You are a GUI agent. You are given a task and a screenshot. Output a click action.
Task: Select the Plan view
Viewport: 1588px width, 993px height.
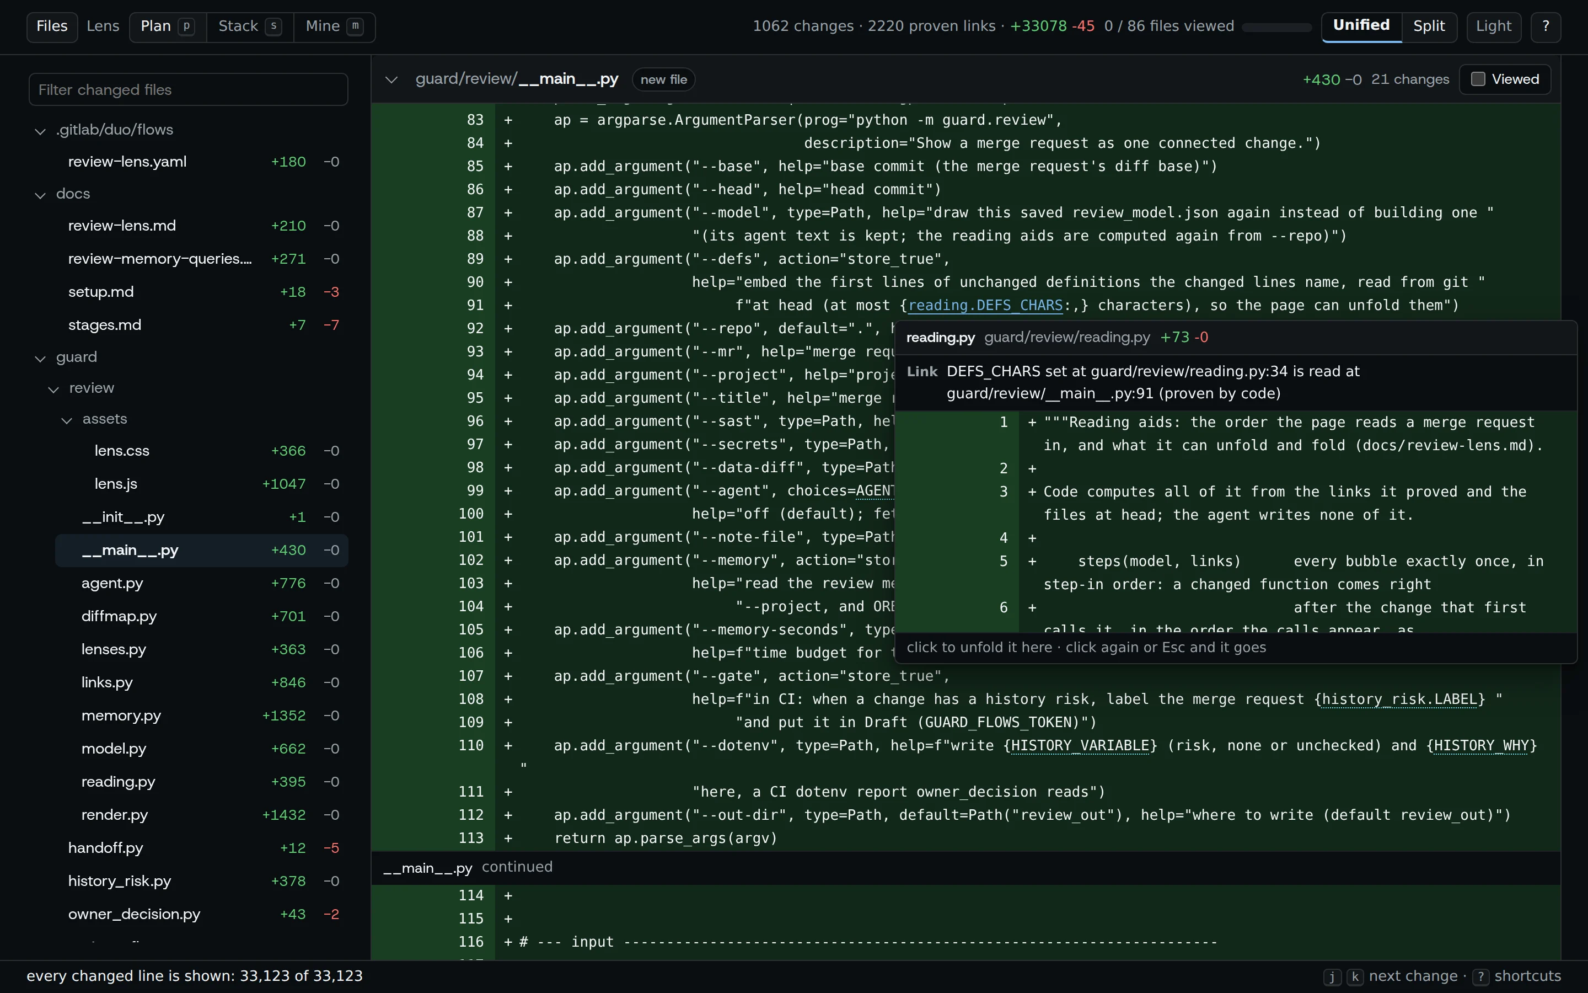pos(167,26)
